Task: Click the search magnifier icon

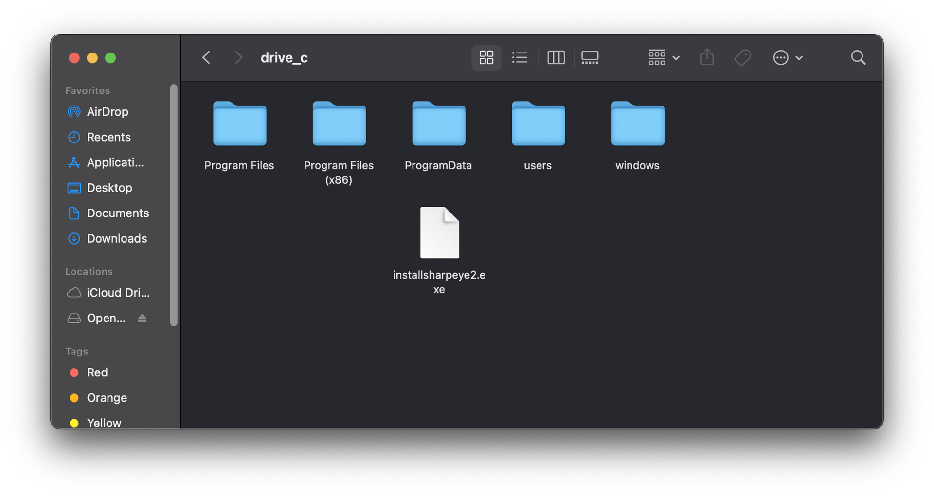Action: click(x=858, y=58)
